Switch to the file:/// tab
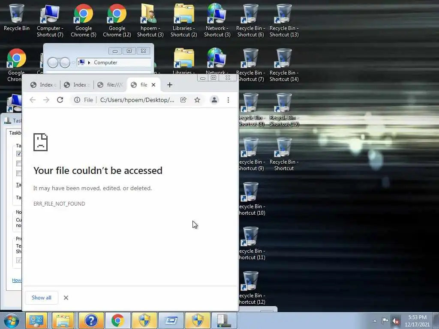 coord(110,85)
